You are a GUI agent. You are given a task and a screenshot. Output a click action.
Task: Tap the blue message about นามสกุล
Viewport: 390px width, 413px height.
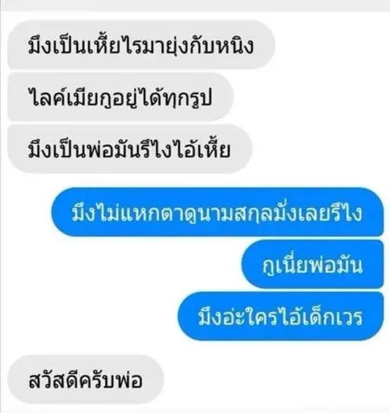pyautogui.click(x=217, y=212)
